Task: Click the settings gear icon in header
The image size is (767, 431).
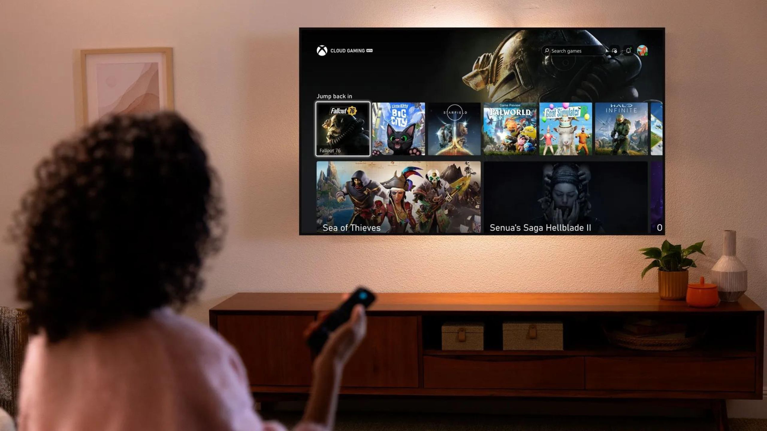Action: (613, 51)
